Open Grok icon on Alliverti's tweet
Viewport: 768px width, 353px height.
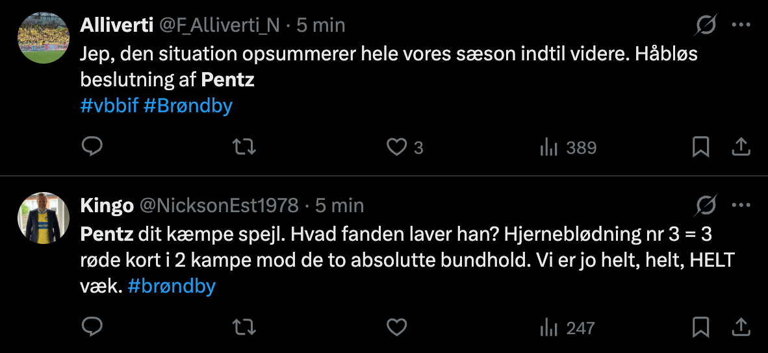pos(706,25)
